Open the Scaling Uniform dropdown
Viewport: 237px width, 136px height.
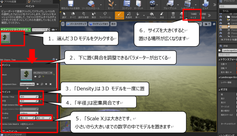(29, 113)
